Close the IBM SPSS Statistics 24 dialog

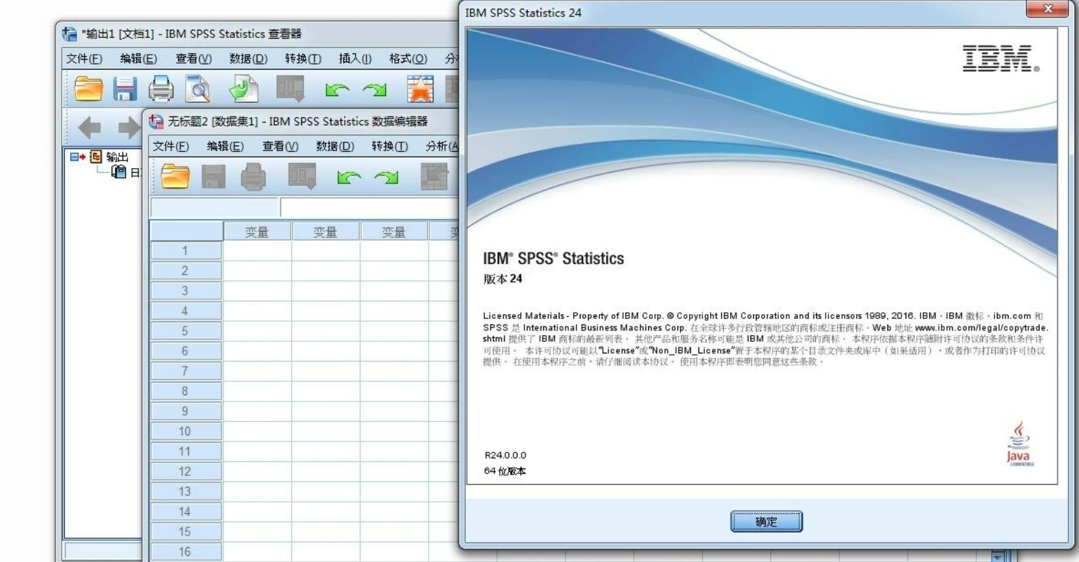[x=1047, y=9]
